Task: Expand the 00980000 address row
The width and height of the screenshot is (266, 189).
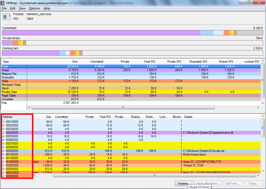Action: (x=3, y=176)
